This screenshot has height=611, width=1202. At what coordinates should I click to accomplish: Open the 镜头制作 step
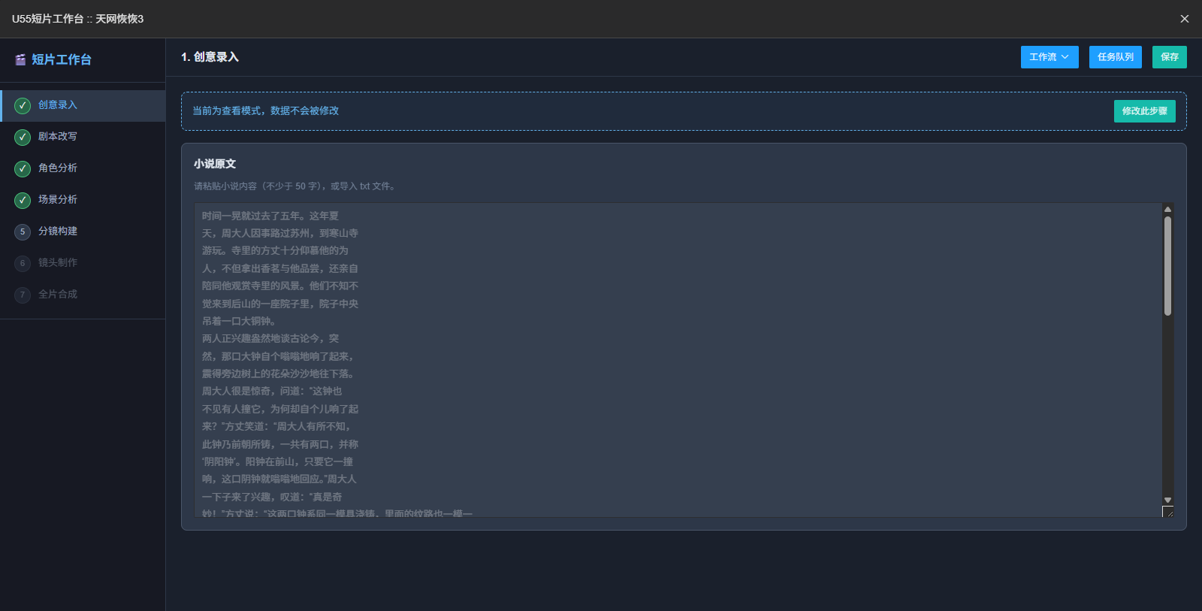click(83, 263)
